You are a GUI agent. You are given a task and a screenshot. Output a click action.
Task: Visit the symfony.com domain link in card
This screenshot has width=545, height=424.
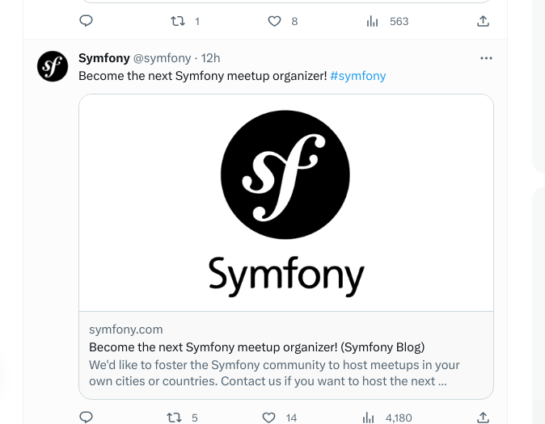[x=125, y=330]
